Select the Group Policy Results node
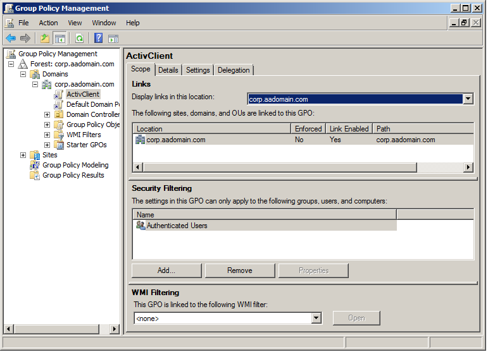 click(x=73, y=175)
